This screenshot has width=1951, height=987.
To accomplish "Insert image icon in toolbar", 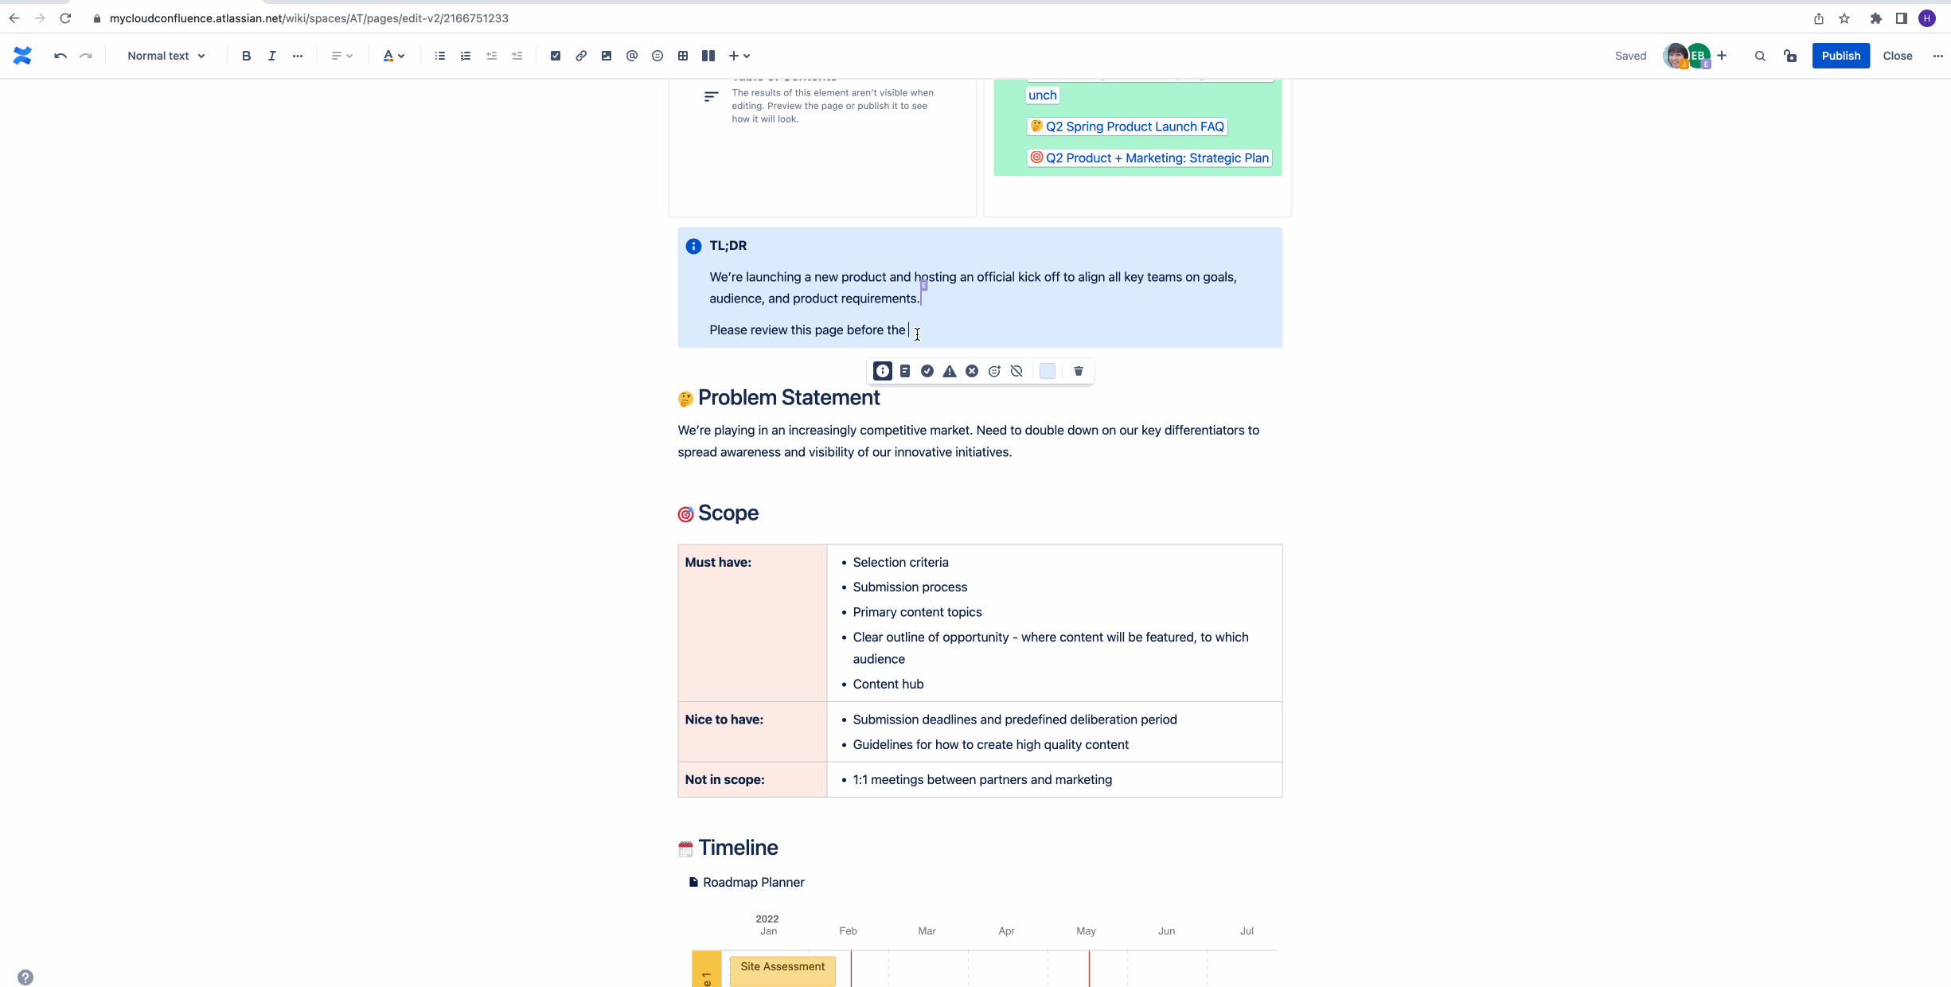I will (604, 56).
